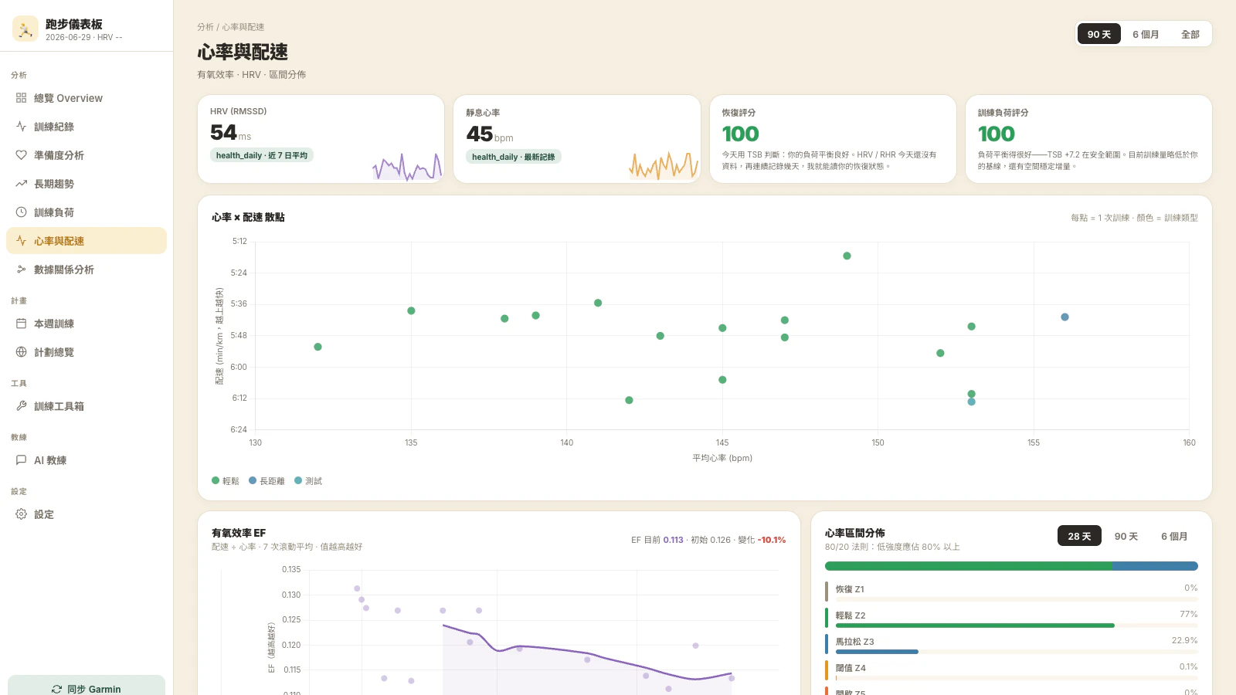This screenshot has height=695, width=1236.
Task: Open 準備度分析 section
Action: click(87, 155)
